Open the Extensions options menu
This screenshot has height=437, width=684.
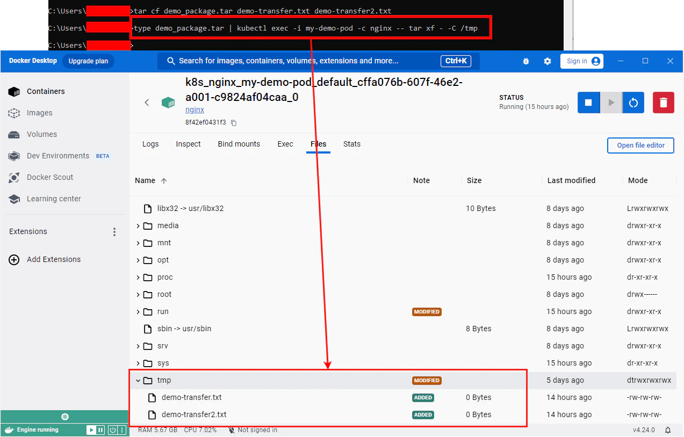pyautogui.click(x=114, y=231)
